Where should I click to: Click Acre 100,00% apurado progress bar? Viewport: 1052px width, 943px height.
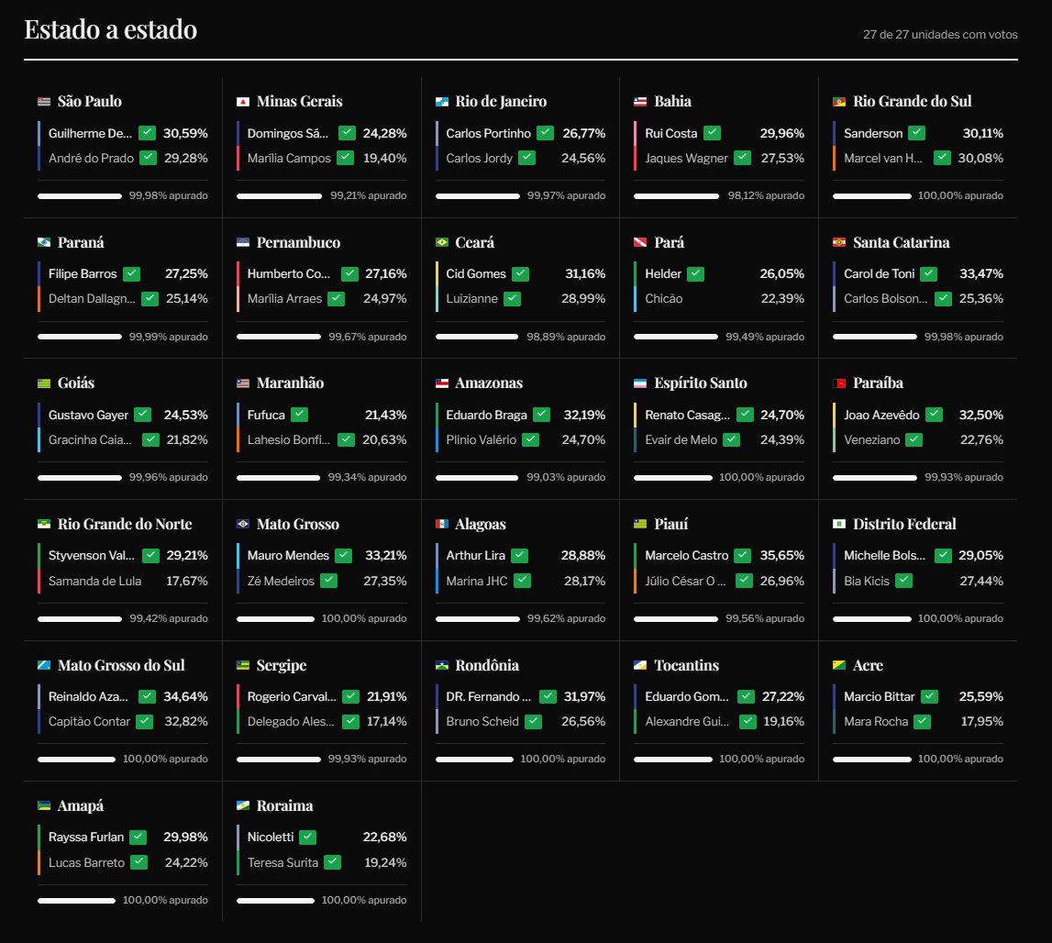click(x=872, y=760)
